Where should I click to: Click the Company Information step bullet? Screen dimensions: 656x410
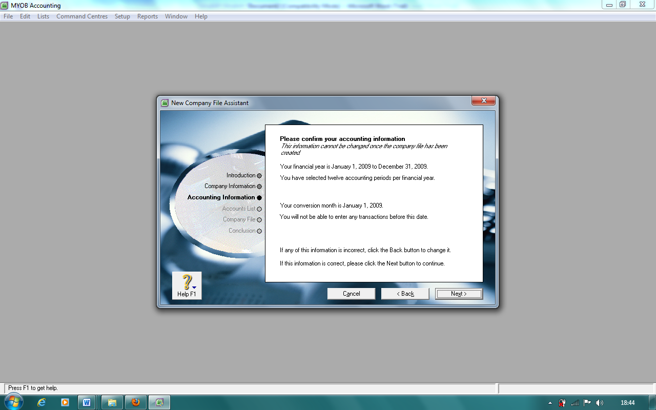point(259,187)
